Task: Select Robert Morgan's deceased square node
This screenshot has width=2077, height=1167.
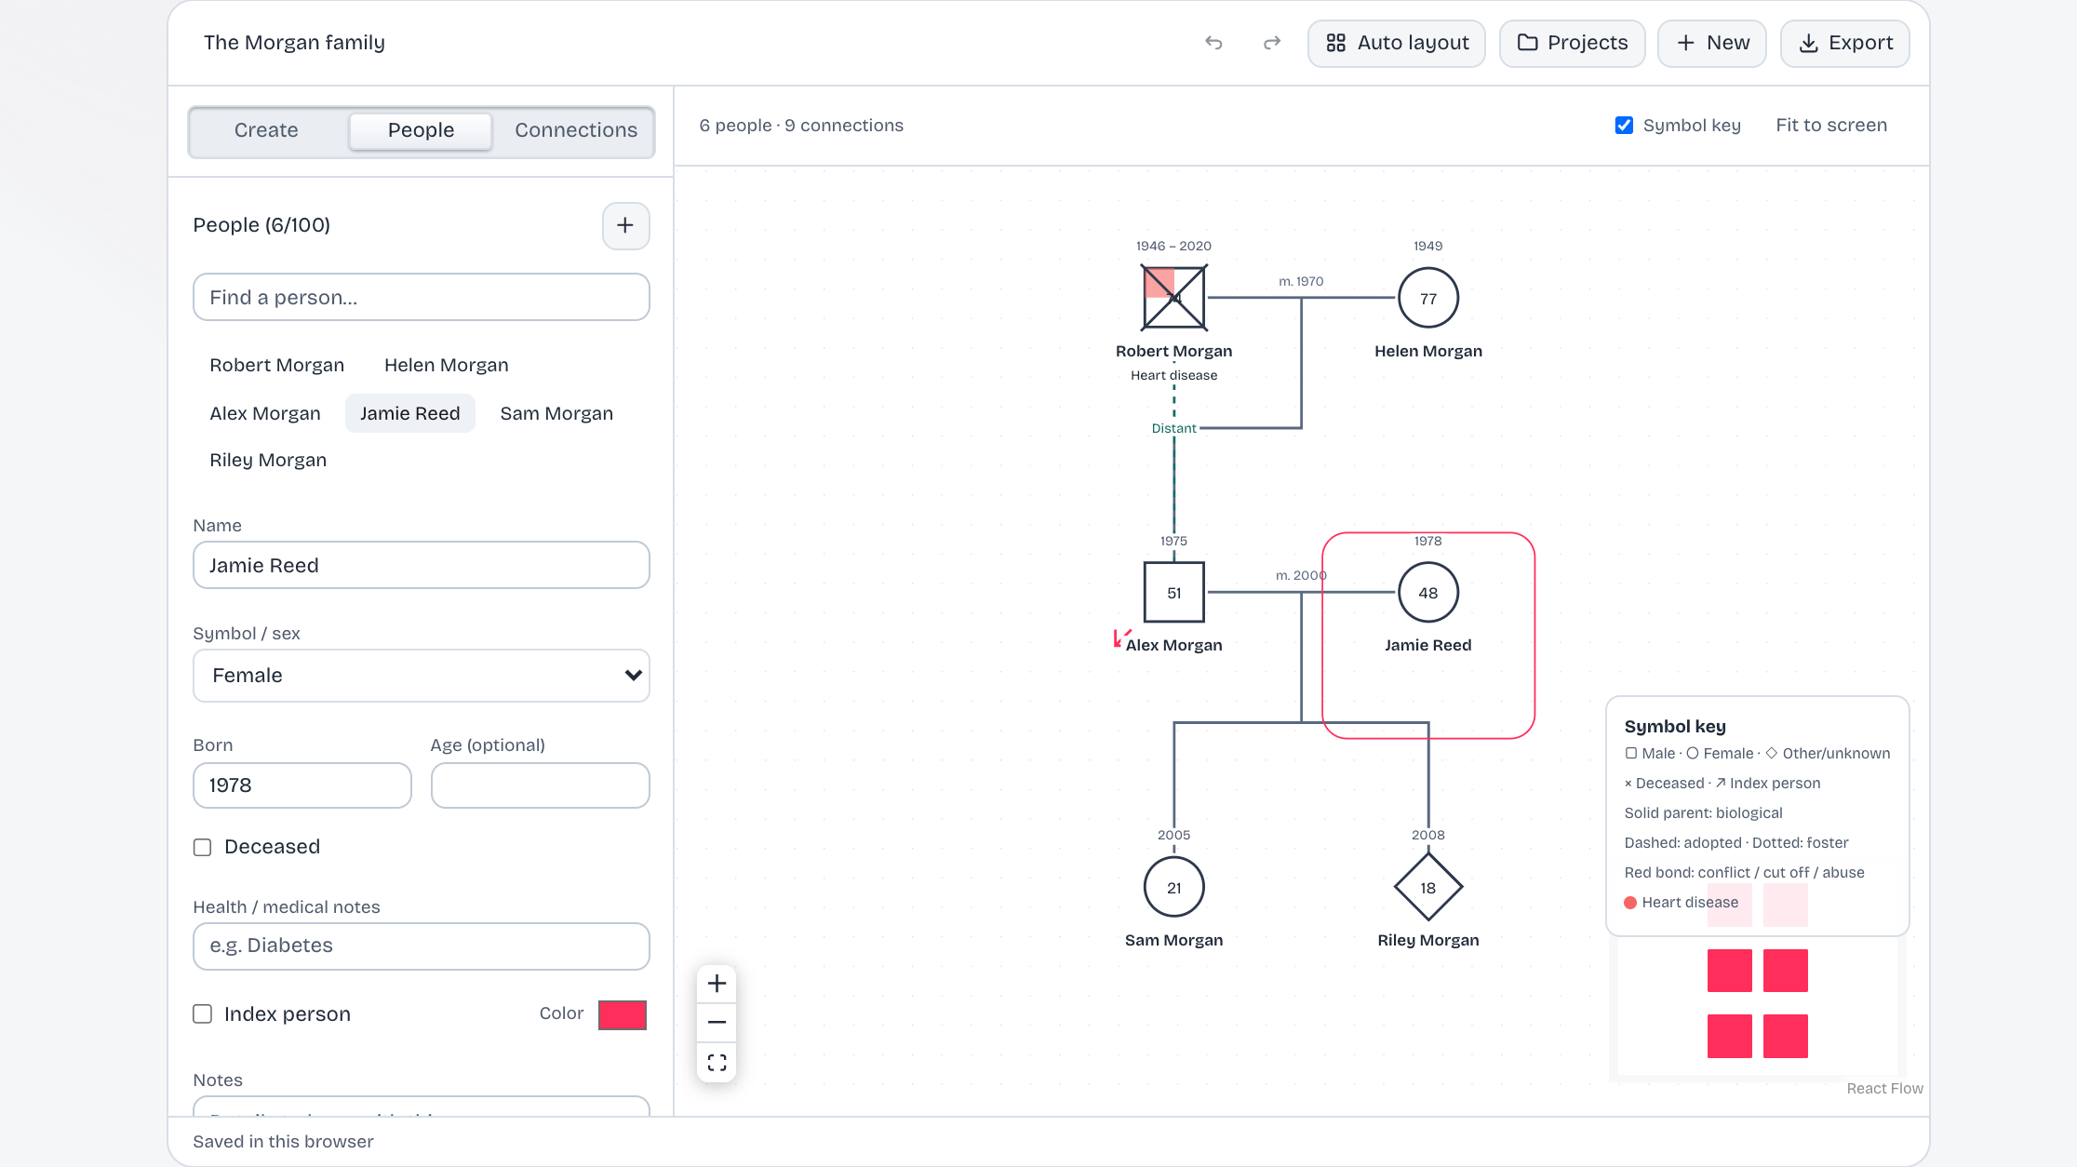Action: (1174, 298)
